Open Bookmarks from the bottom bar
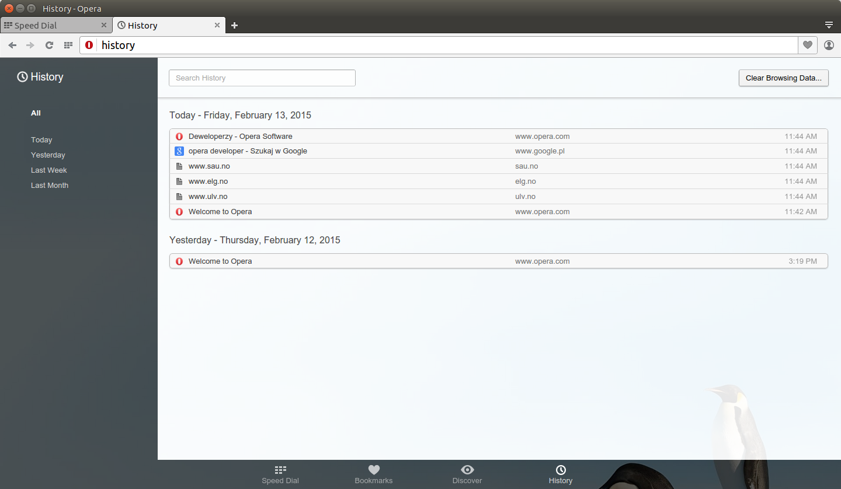 374,474
